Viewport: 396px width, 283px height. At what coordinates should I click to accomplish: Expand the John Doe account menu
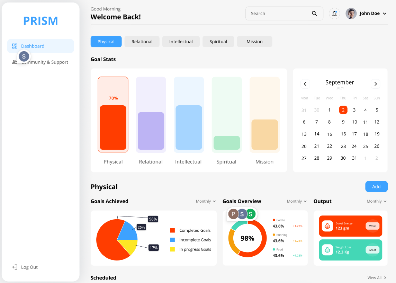point(384,14)
